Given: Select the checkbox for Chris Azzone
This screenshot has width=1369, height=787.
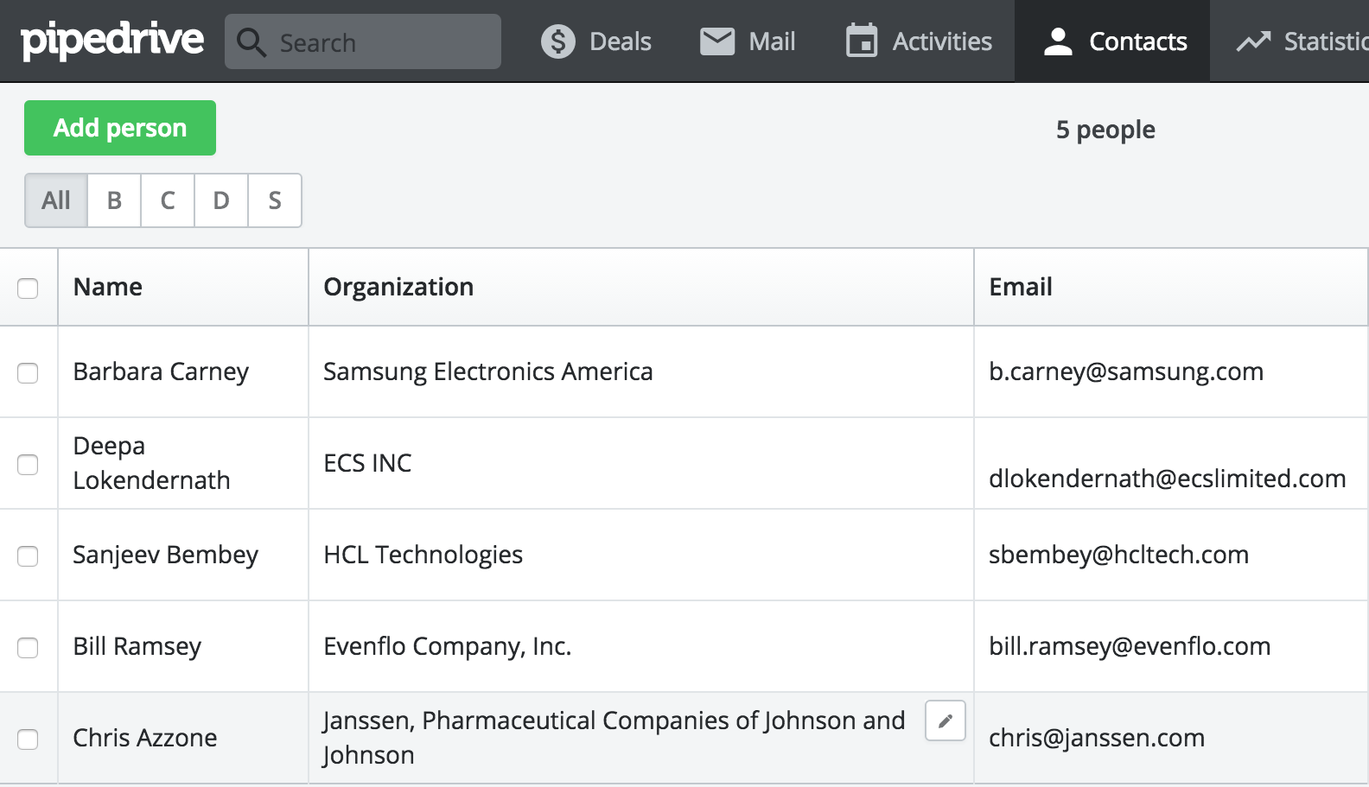Looking at the screenshot, I should (x=28, y=739).
